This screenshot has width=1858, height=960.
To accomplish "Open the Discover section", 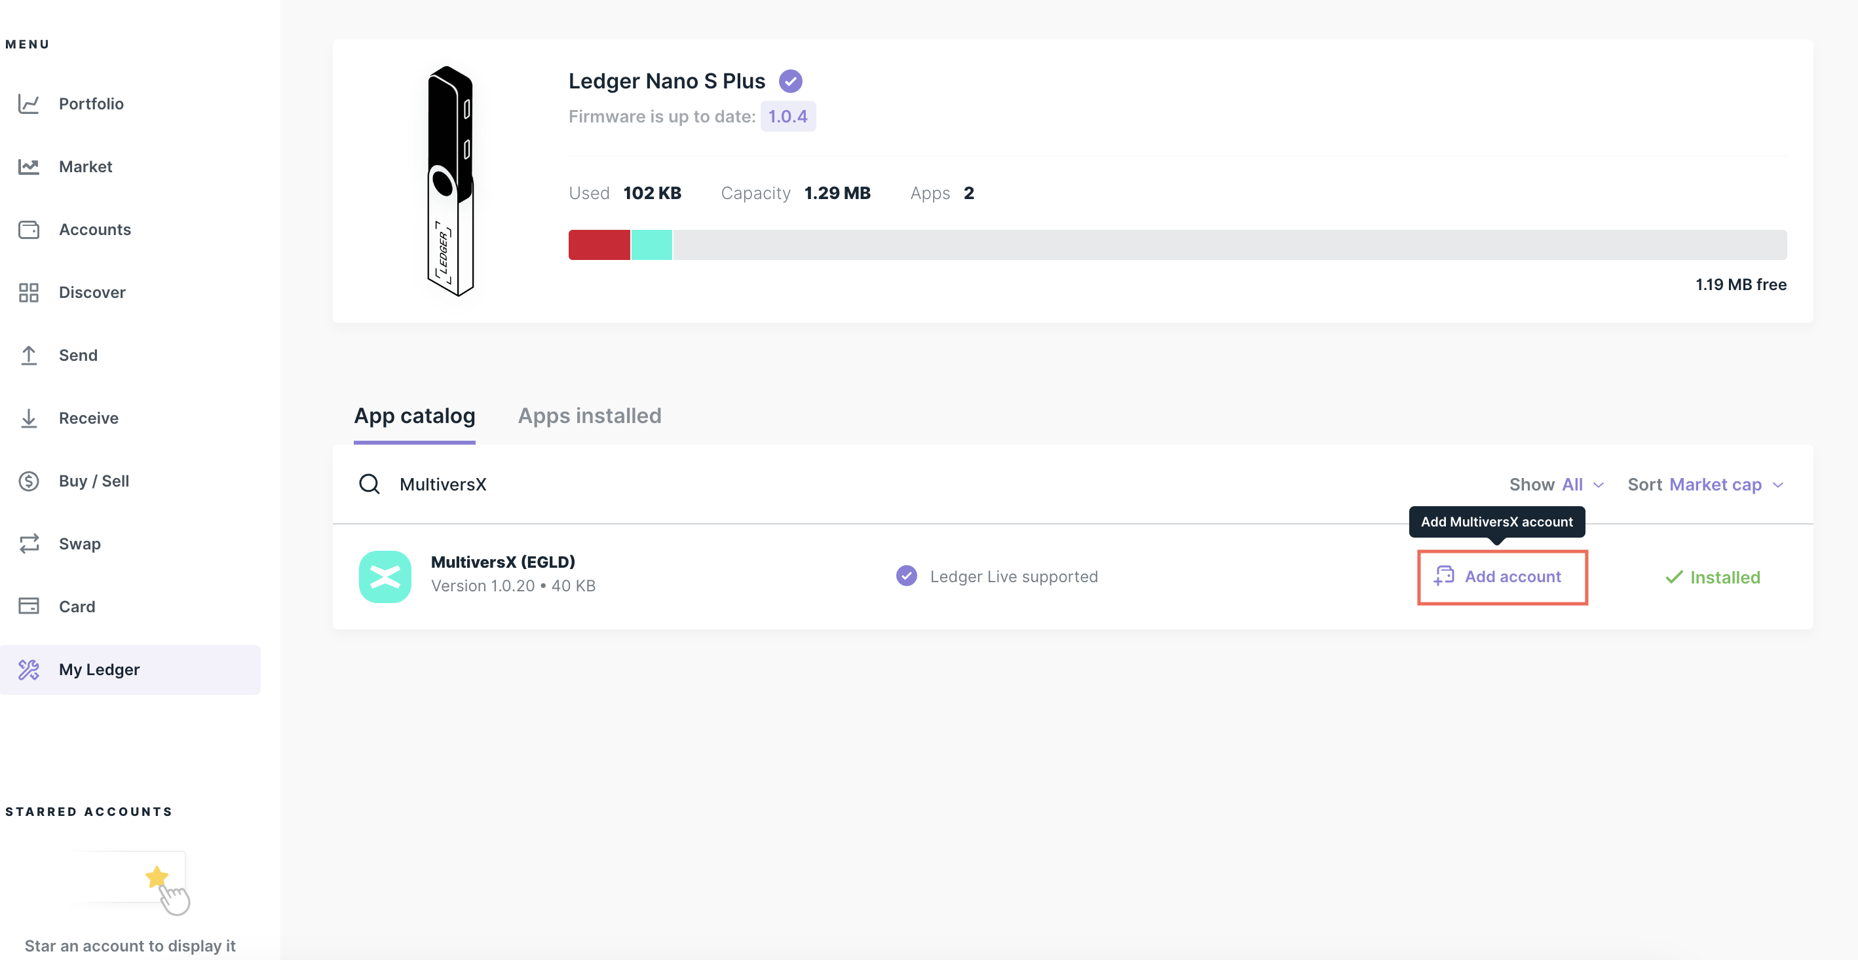I will (92, 292).
